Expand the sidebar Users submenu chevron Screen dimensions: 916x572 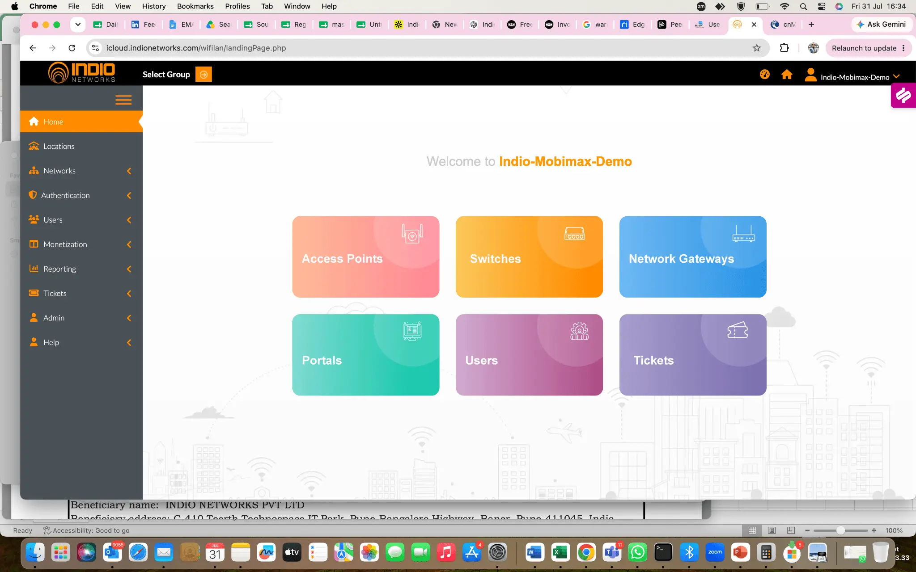click(x=129, y=220)
